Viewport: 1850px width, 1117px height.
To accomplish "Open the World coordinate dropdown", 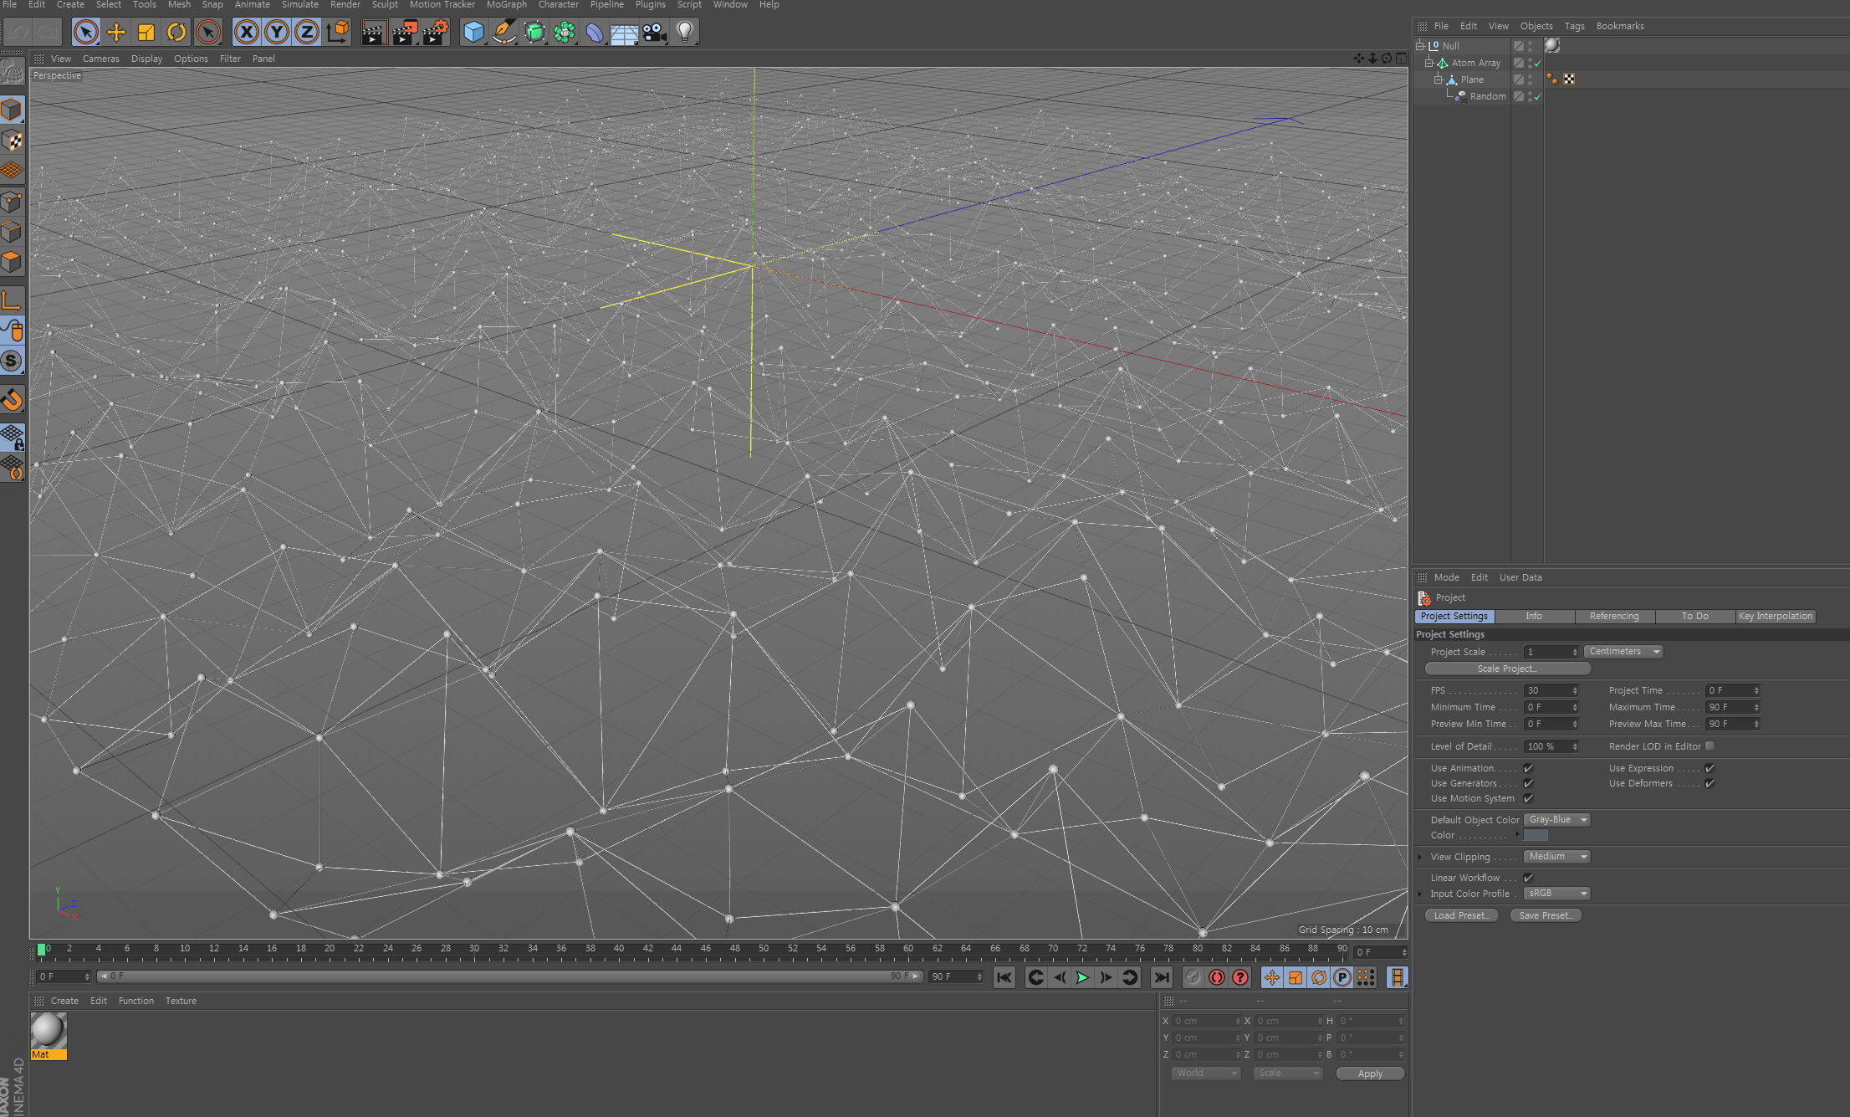I will [x=1204, y=1073].
